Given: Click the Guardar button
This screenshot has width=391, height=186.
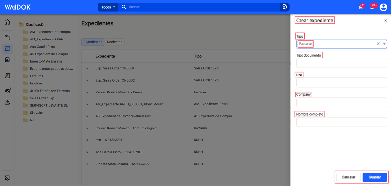Looking at the screenshot, I should [375, 177].
